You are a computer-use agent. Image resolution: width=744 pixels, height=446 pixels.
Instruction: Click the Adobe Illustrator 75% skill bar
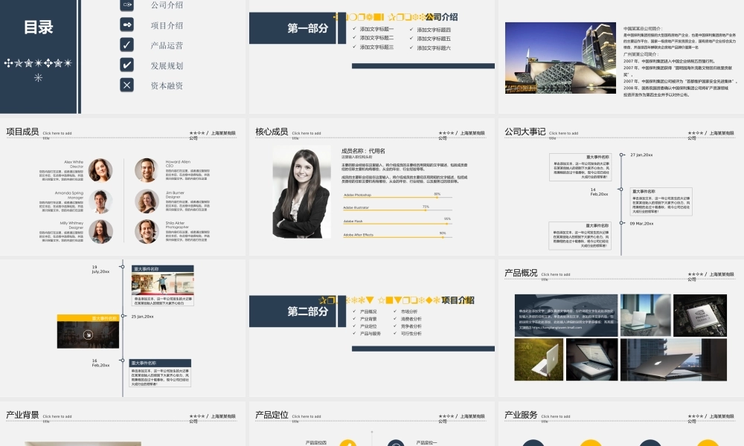coord(397,209)
